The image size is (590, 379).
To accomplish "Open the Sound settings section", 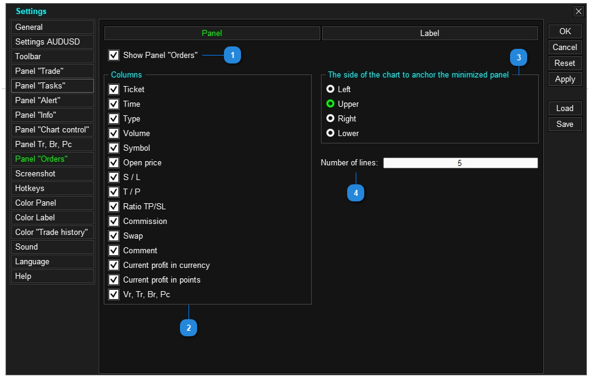I will point(52,247).
